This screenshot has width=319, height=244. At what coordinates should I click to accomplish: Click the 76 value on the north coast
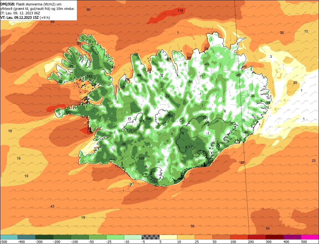[206, 49]
